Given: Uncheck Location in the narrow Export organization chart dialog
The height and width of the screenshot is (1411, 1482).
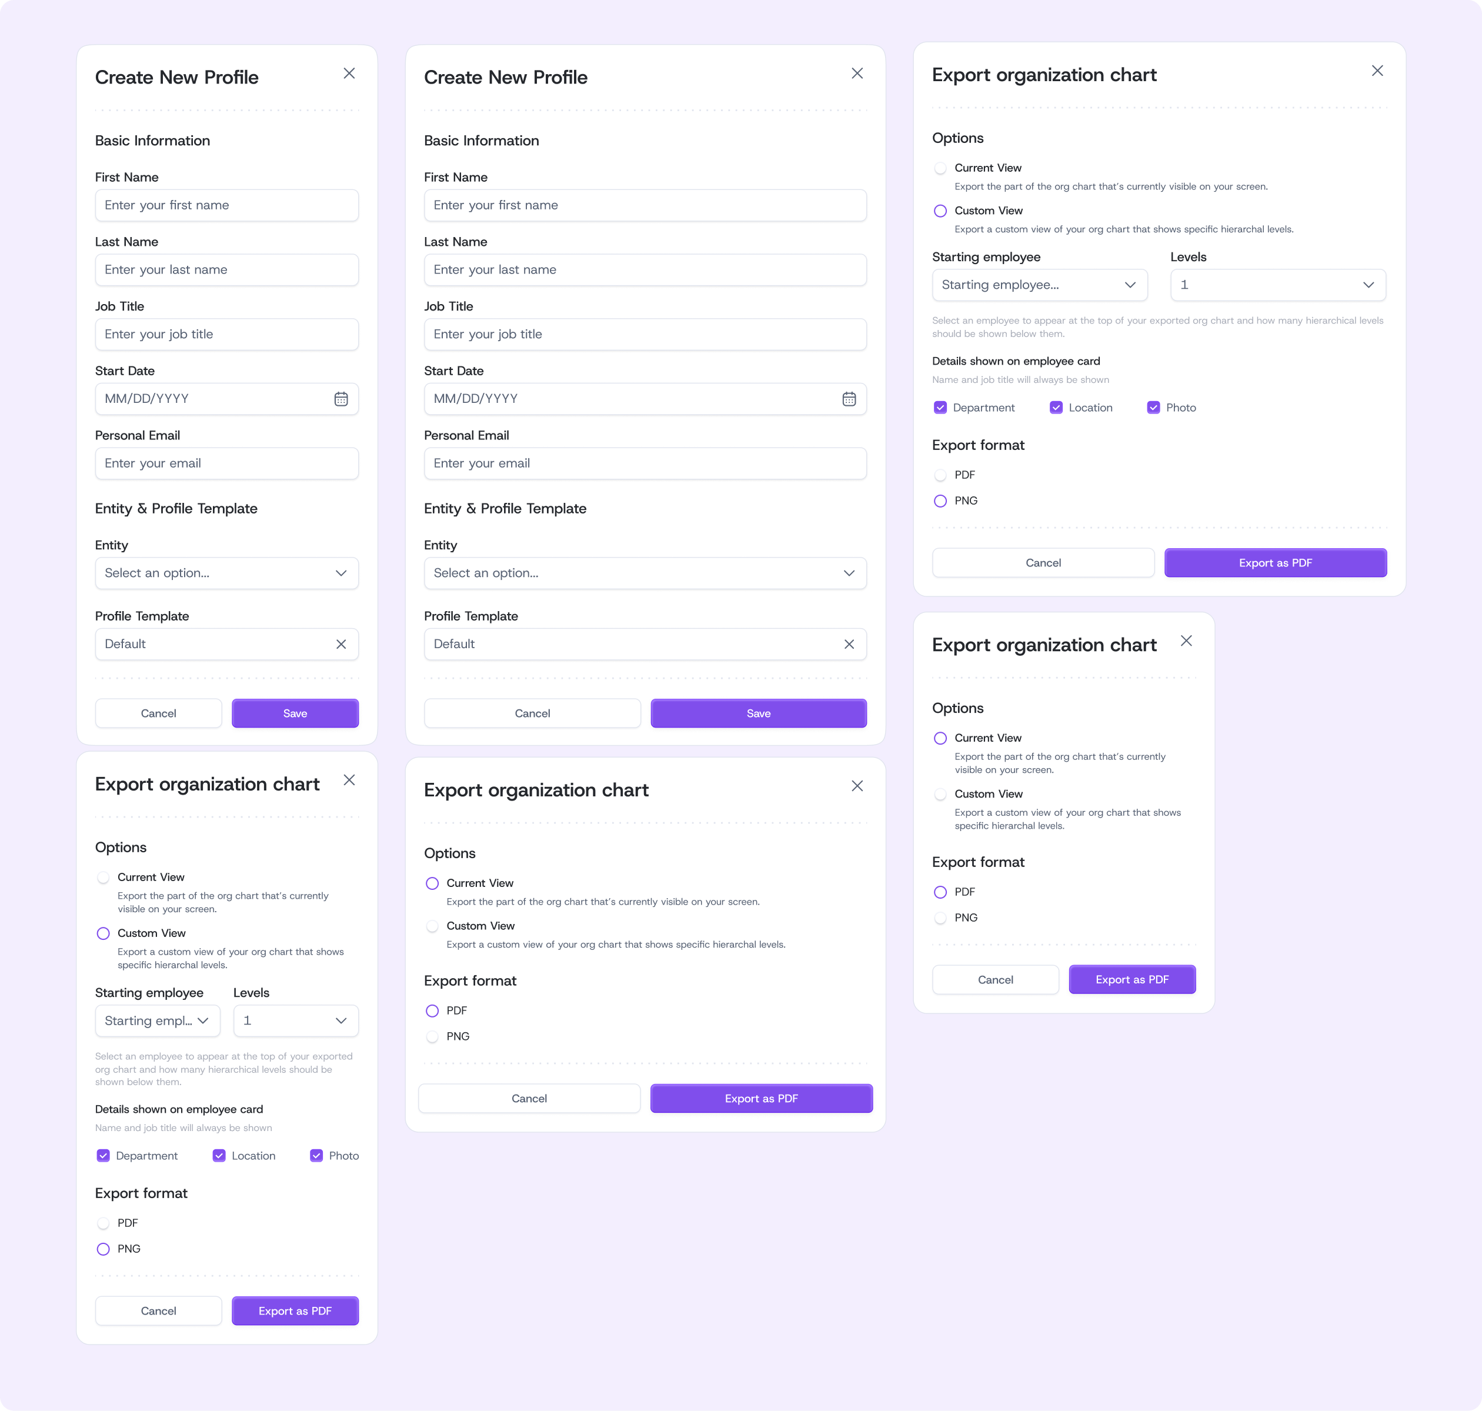Looking at the screenshot, I should tap(219, 1155).
